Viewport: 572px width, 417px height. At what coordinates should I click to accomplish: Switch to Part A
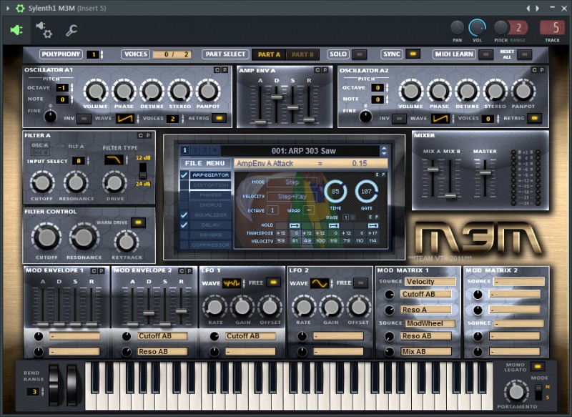pos(270,55)
